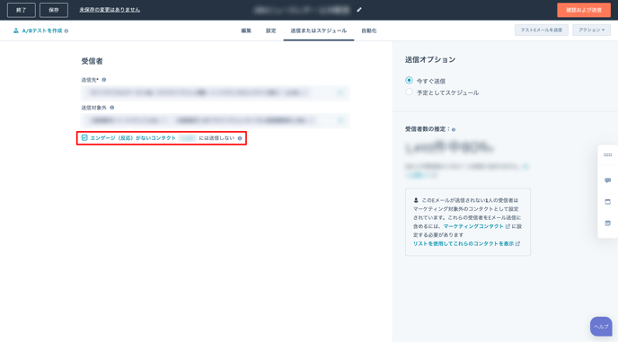This screenshot has height=342, width=618.
Task: Switch to the 編集 tab
Action: click(246, 31)
